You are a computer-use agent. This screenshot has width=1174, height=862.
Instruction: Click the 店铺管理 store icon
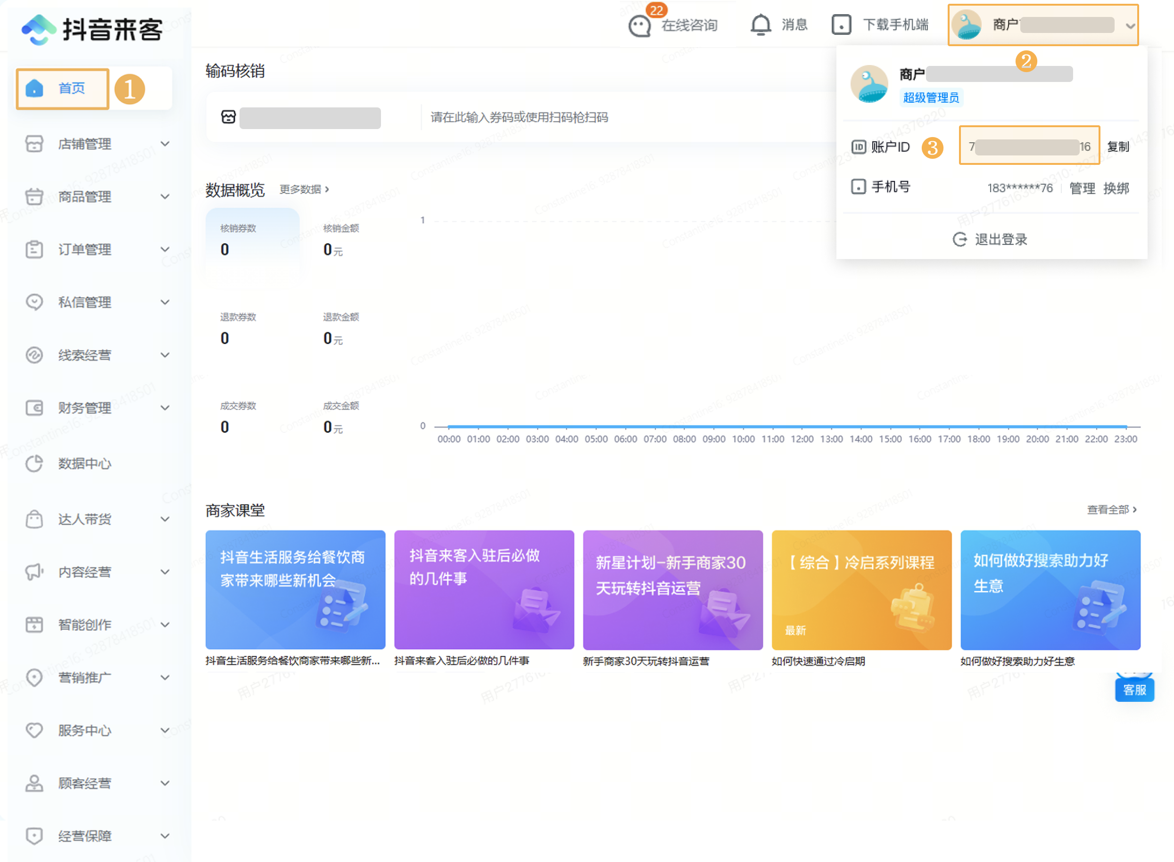coord(34,144)
